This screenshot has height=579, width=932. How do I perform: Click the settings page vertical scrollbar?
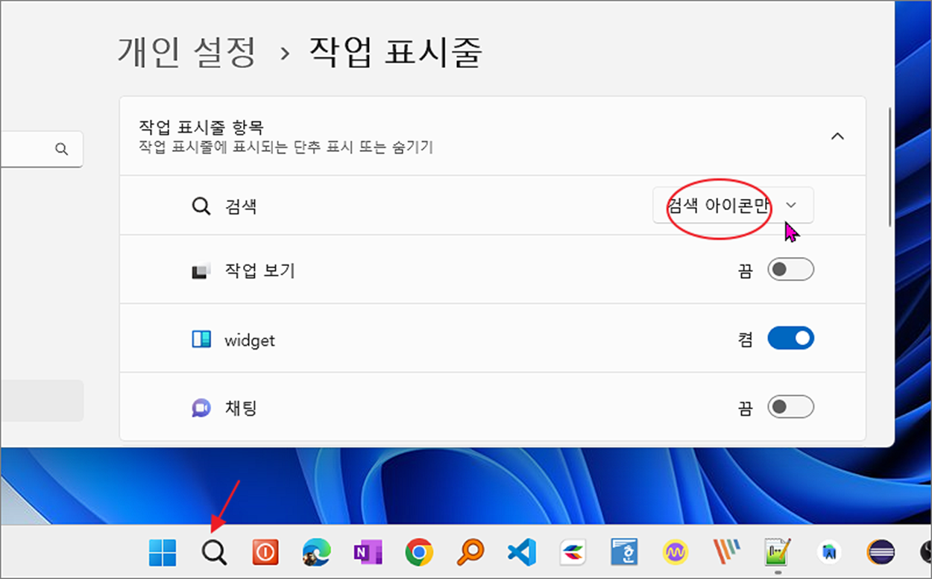tap(889, 167)
